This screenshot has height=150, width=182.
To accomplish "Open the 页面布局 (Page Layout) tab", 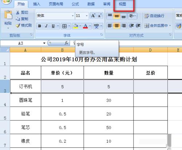I will [56, 4].
